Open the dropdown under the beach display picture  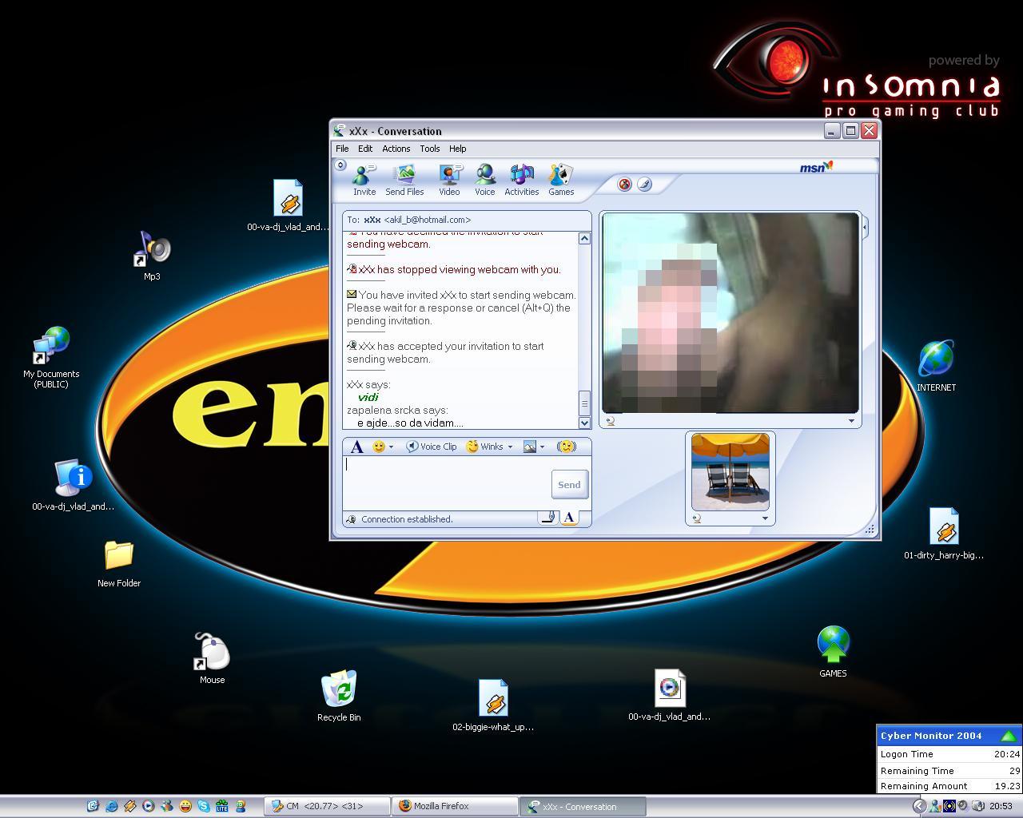(x=765, y=518)
